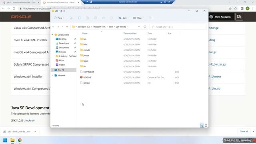256x144 pixels.
Task: Open the New item menu in File Explorer
Action: pyautogui.click(x=59, y=18)
